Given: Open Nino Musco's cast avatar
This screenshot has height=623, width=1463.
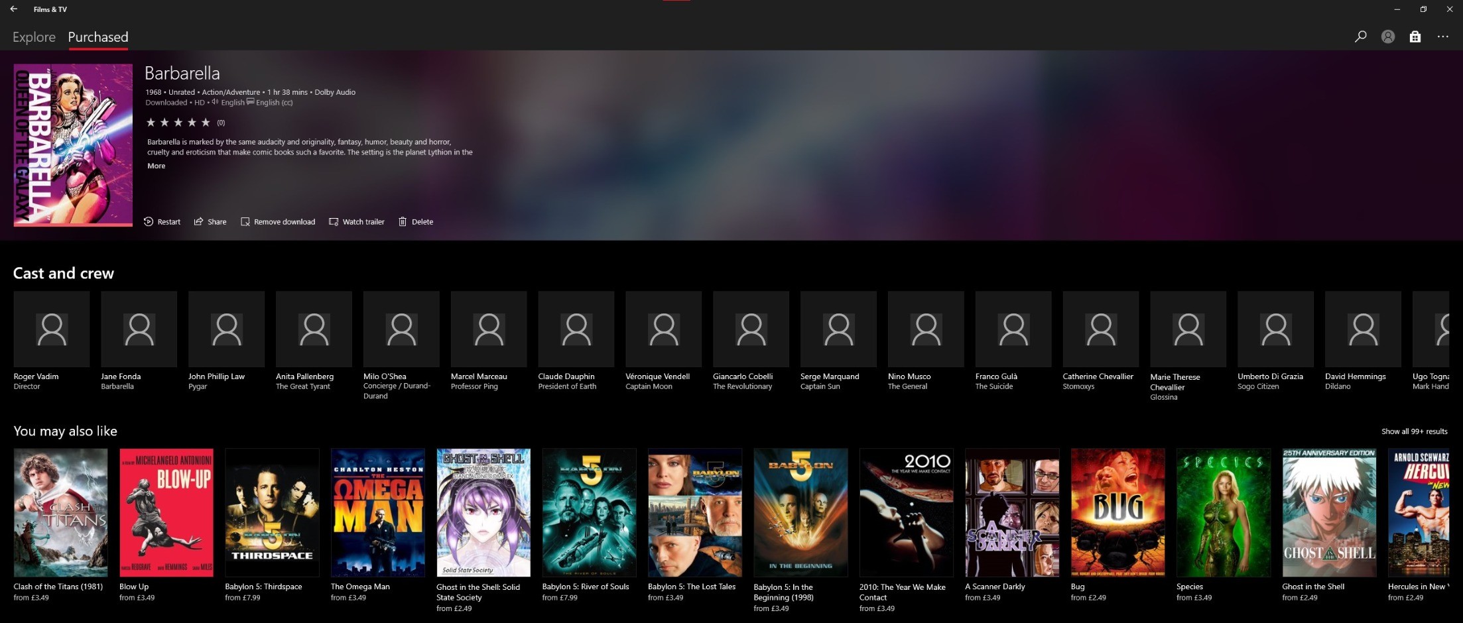Looking at the screenshot, I should (x=926, y=329).
